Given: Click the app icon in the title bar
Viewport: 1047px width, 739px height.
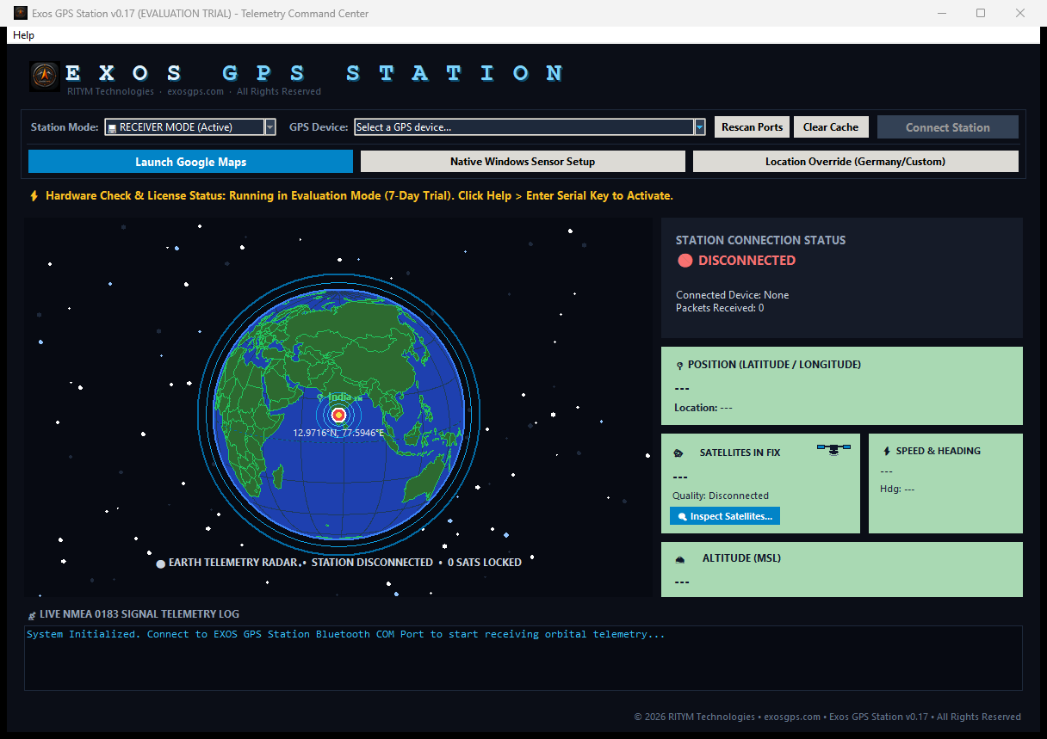Looking at the screenshot, I should [x=20, y=13].
